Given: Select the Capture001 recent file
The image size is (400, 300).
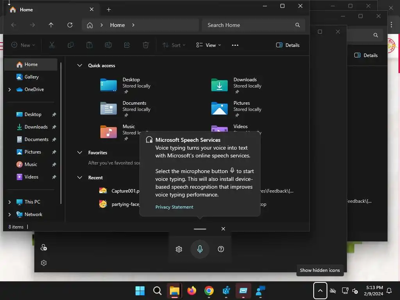Looking at the screenshot, I should tap(119, 191).
